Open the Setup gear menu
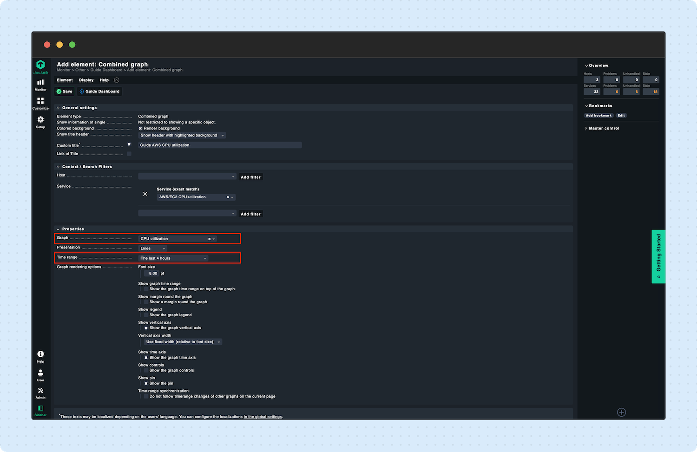 click(40, 122)
